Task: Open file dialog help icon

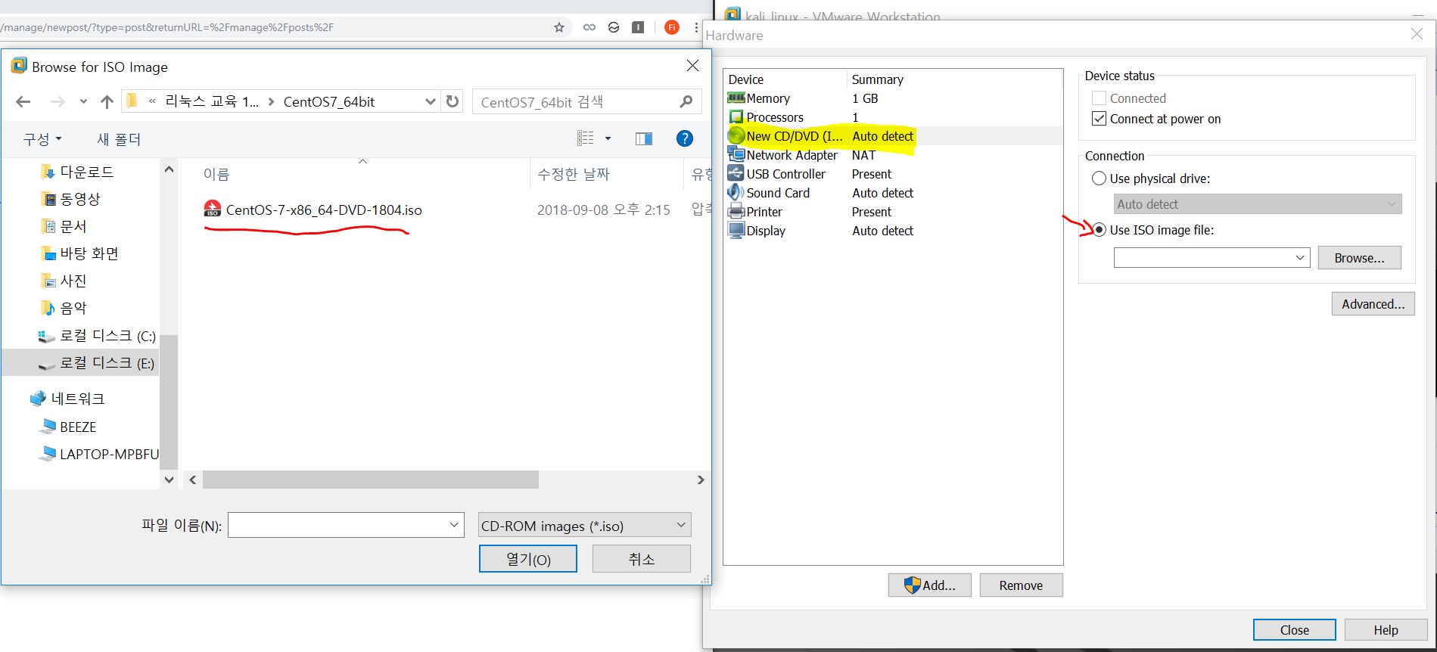Action: click(x=684, y=138)
